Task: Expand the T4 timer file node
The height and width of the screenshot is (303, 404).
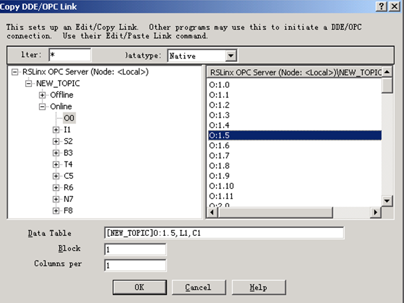Action: [x=56, y=164]
